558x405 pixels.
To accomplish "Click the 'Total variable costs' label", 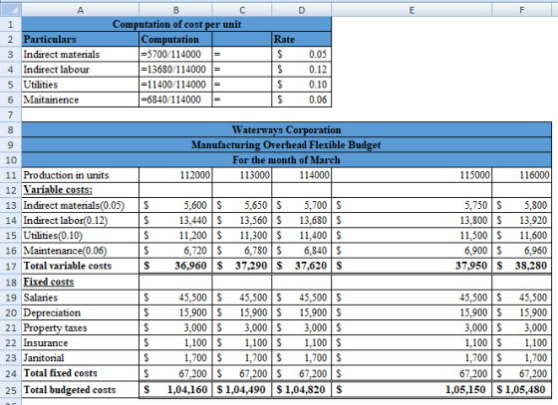I will click(81, 266).
